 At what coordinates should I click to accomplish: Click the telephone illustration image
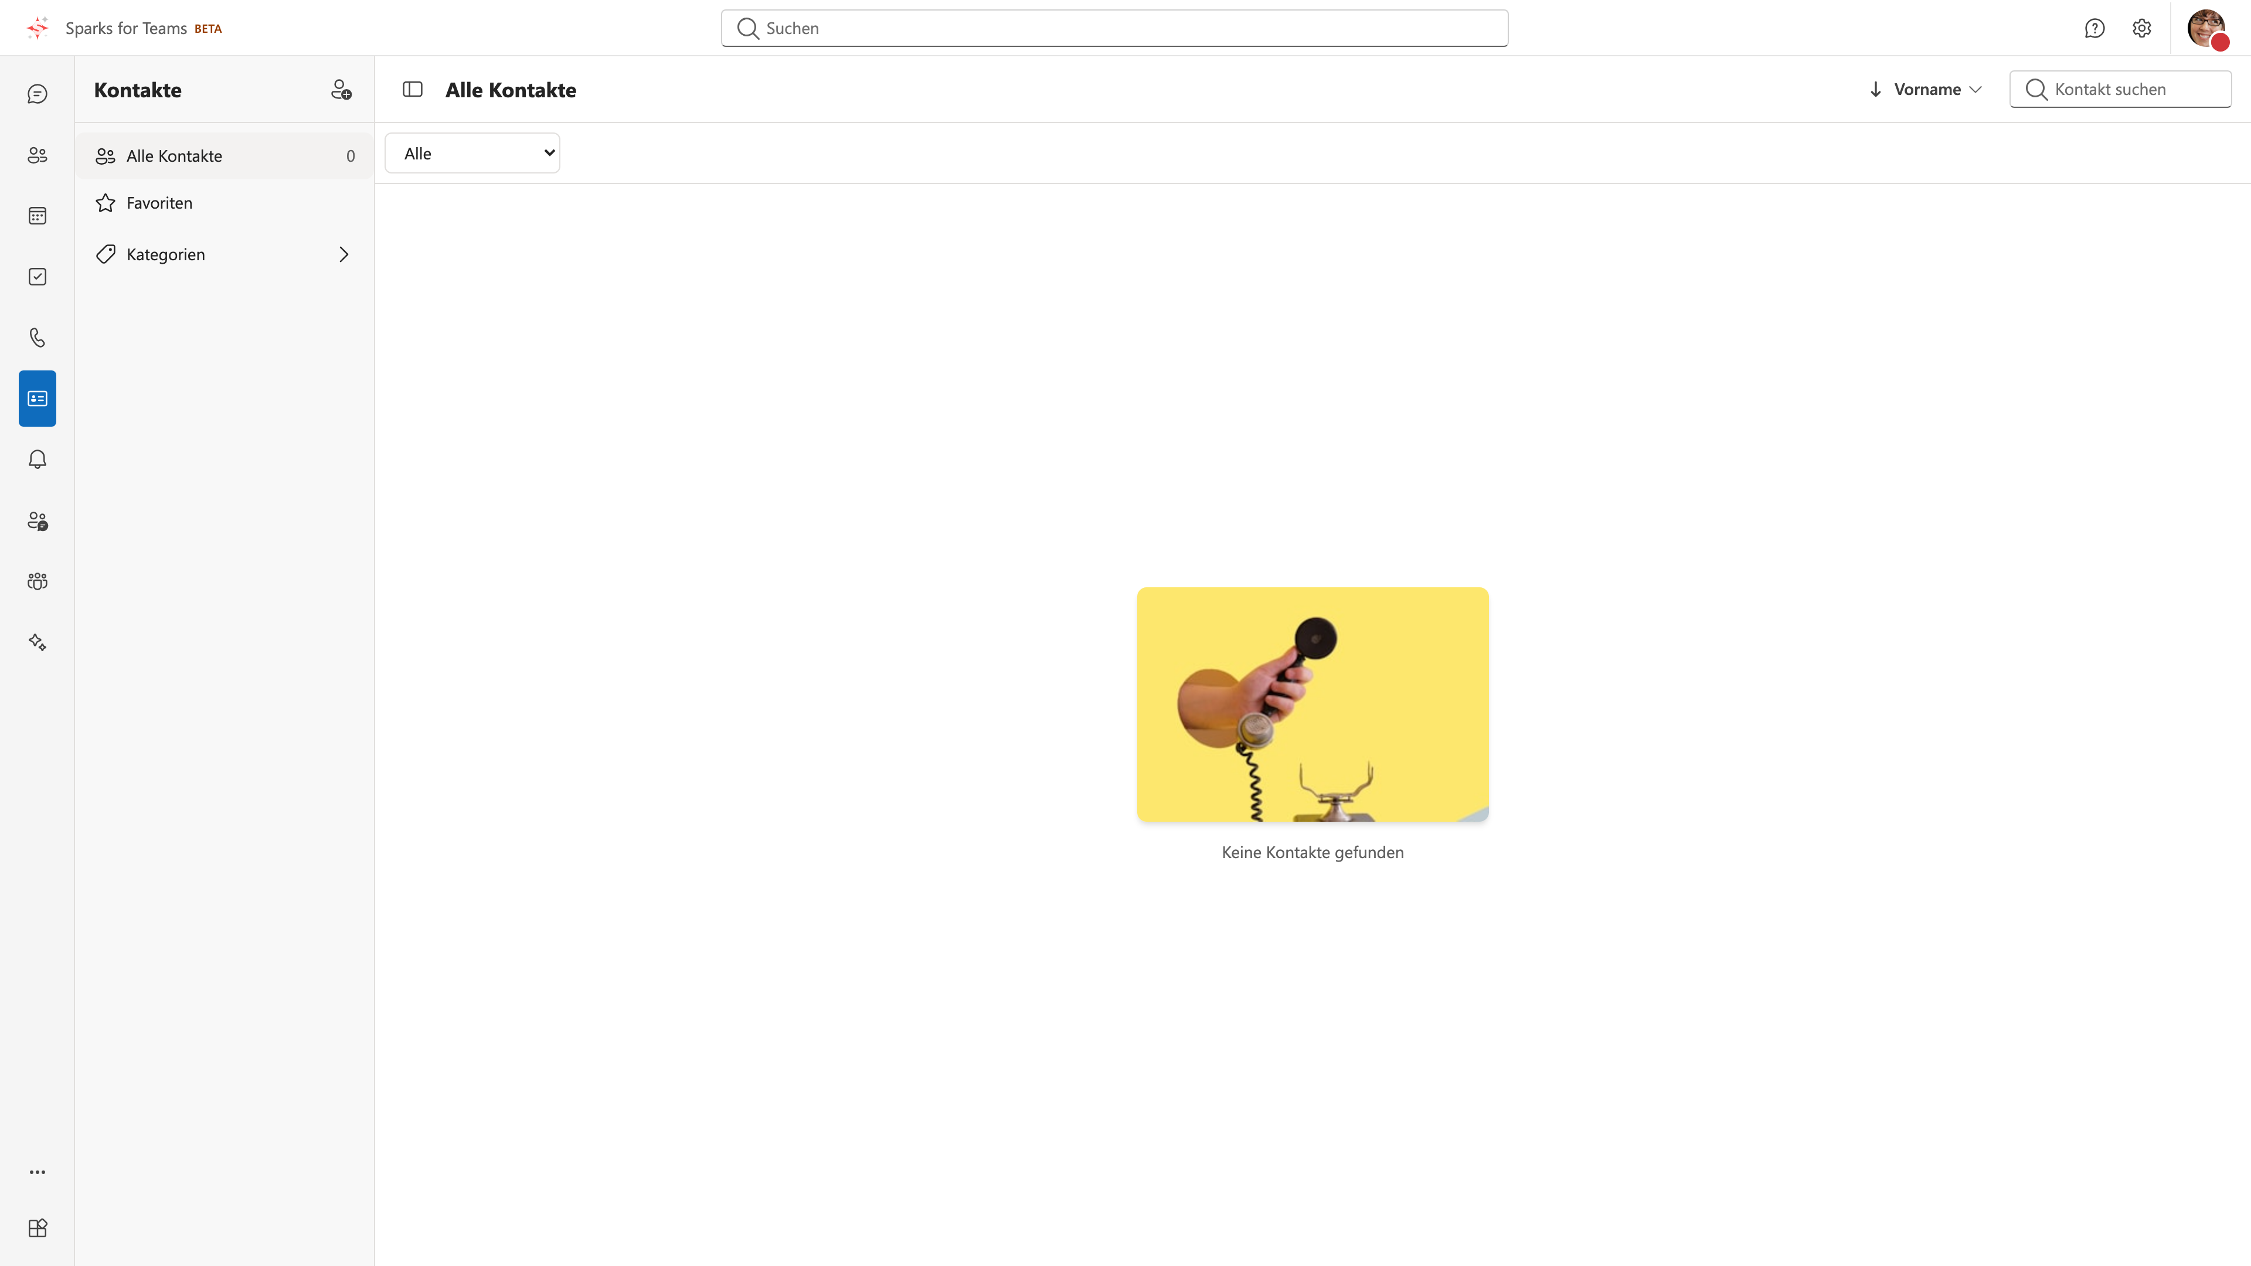[1312, 704]
